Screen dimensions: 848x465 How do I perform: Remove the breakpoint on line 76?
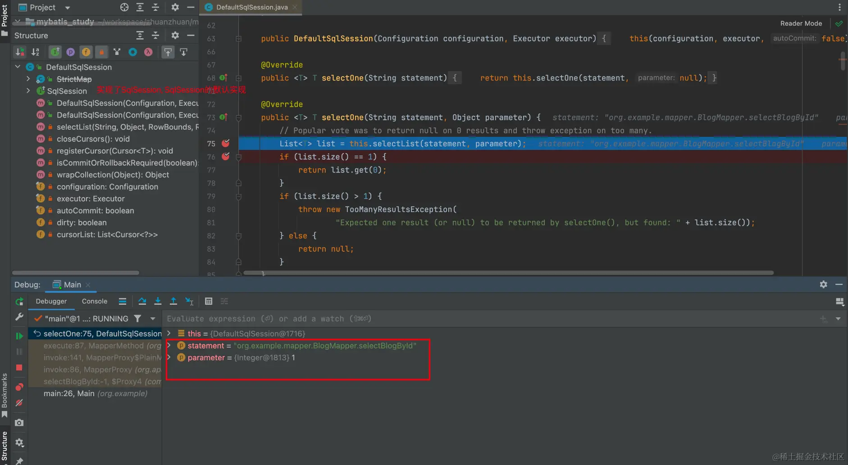tap(226, 156)
